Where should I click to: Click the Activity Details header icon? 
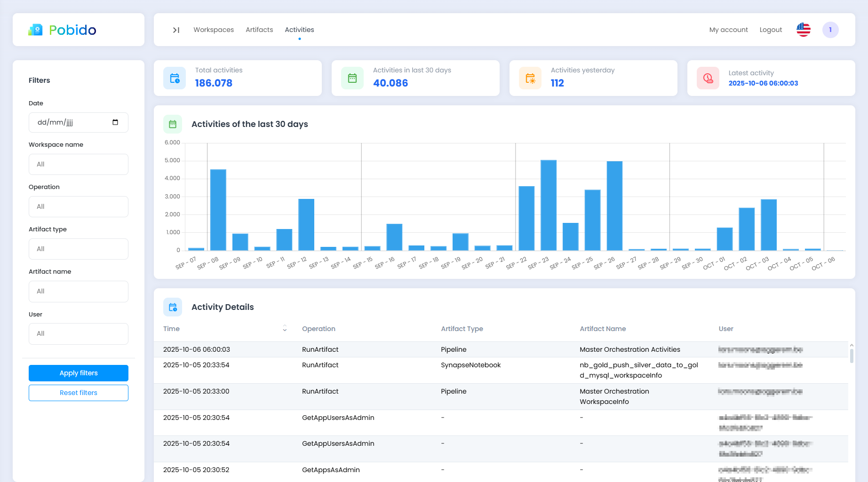[x=173, y=307]
